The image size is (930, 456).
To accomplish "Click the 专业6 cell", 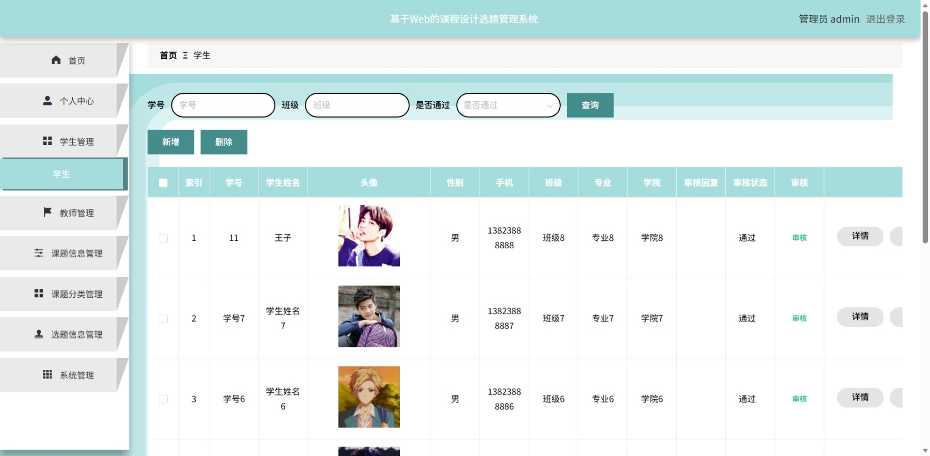I will [602, 399].
